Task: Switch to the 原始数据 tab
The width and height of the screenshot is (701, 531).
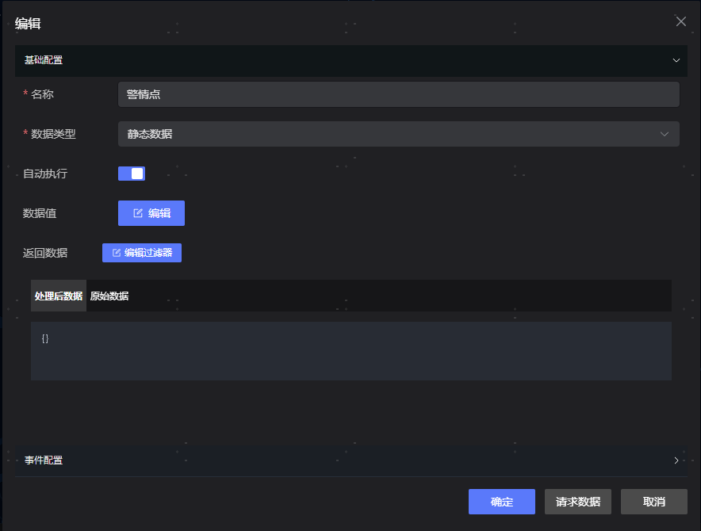Action: click(x=109, y=296)
